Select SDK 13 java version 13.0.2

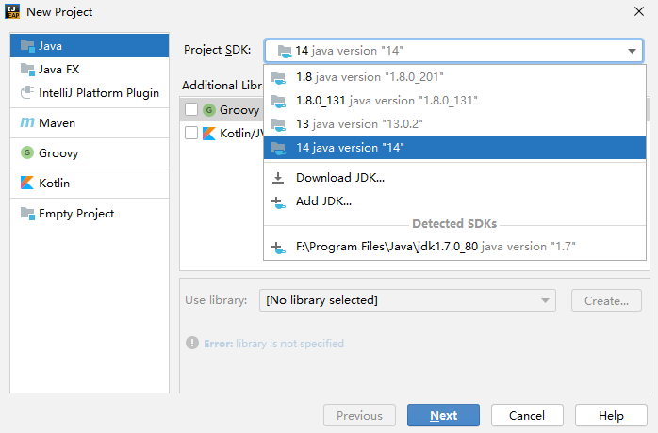[x=358, y=124]
